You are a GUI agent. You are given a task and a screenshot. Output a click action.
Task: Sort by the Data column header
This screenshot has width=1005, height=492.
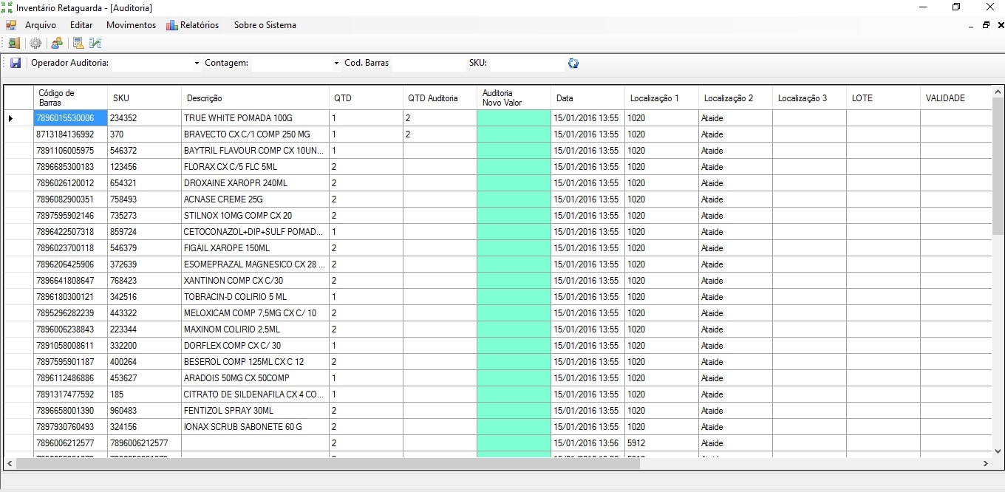click(x=587, y=98)
